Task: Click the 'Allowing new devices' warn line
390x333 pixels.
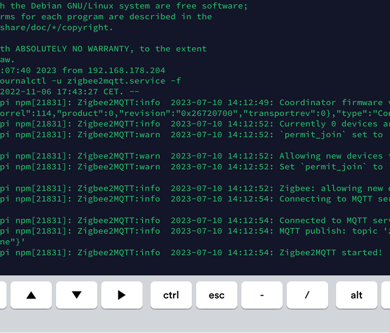Action: [195, 156]
